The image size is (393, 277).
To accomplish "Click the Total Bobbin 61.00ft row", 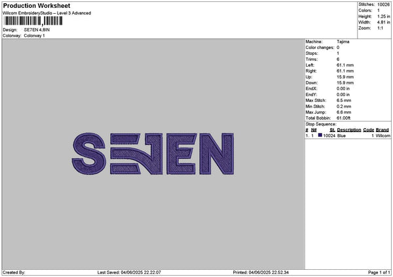I will [x=328, y=118].
